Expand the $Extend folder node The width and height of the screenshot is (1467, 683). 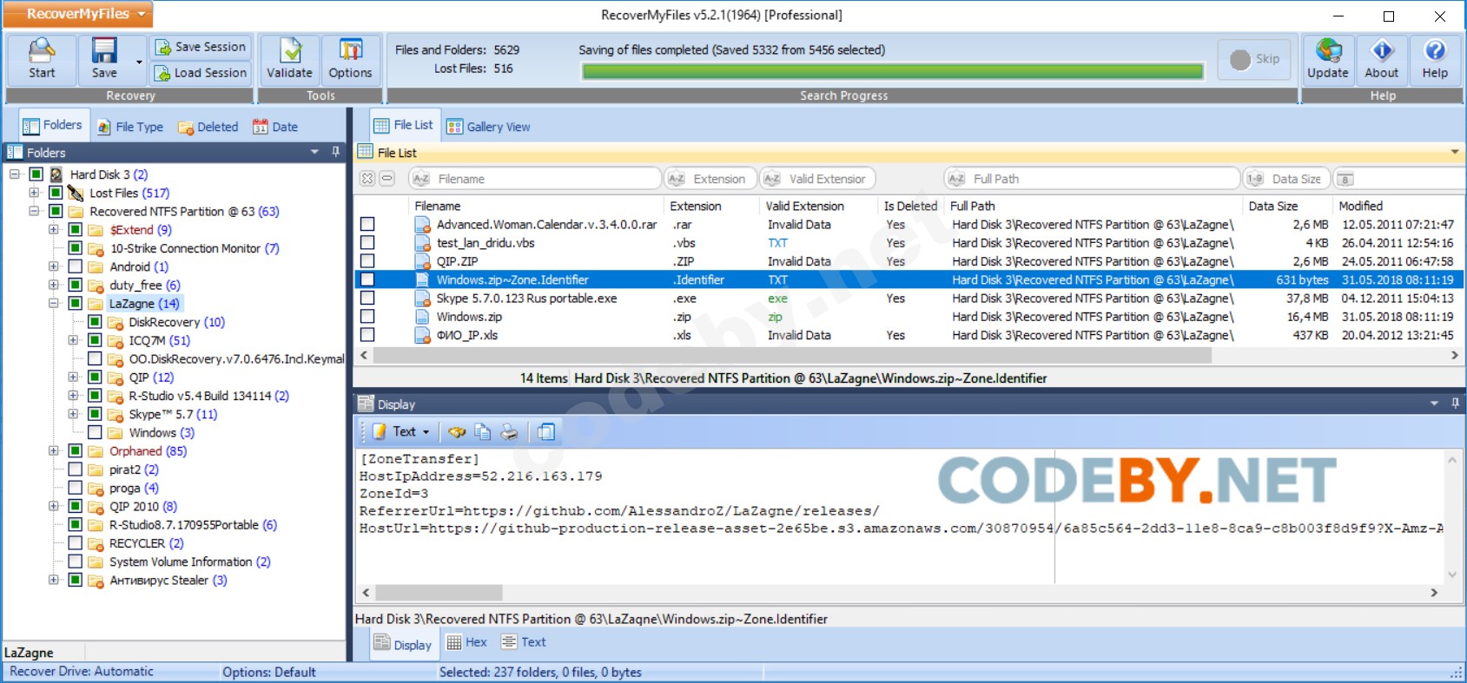pyautogui.click(x=54, y=230)
